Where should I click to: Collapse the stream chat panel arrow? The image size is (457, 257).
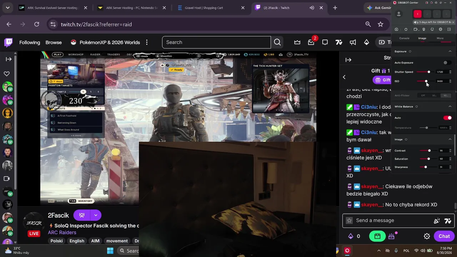tap(348, 60)
